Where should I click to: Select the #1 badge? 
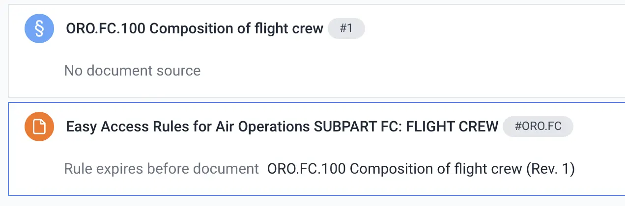point(346,28)
